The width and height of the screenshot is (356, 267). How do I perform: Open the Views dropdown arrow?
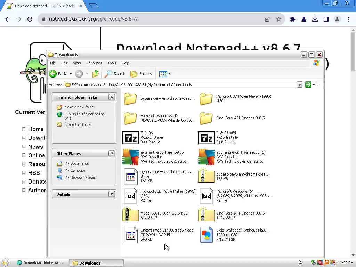tap(169, 74)
